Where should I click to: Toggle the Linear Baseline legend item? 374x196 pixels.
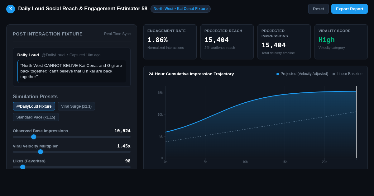tap(348, 74)
